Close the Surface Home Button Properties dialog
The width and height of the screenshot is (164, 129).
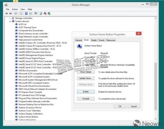(139, 34)
